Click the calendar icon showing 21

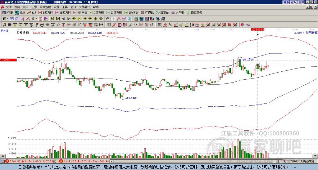[x=136, y=19]
